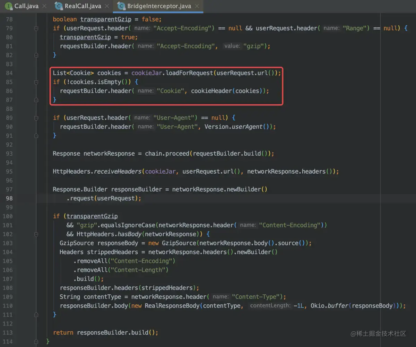
Task: Click 'cookieJar.loadForRequest' call on line 84
Action: (x=172, y=73)
